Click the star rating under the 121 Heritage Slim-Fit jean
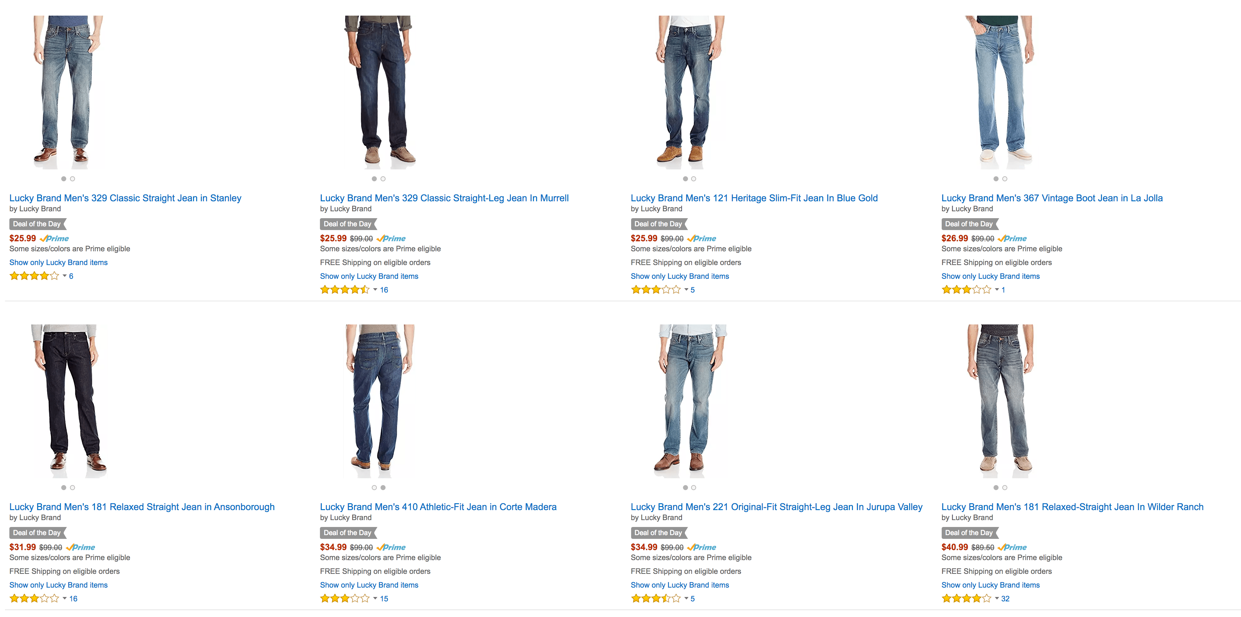 point(656,290)
